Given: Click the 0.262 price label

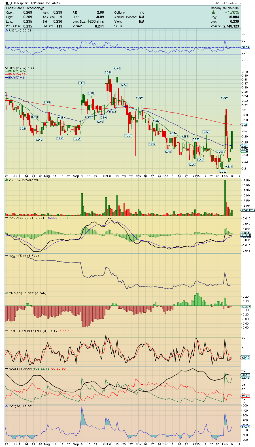Looking at the screenshot, I should (206, 132).
